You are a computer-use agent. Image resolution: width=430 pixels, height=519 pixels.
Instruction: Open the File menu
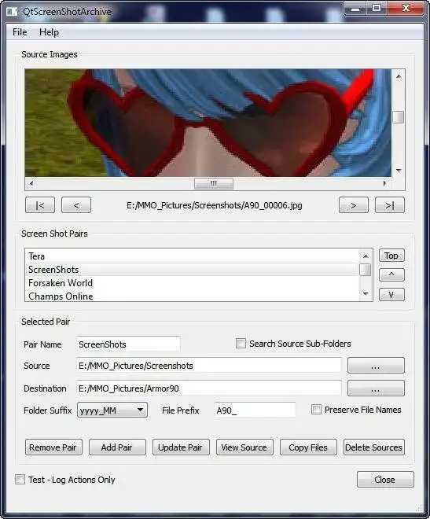coord(20,32)
